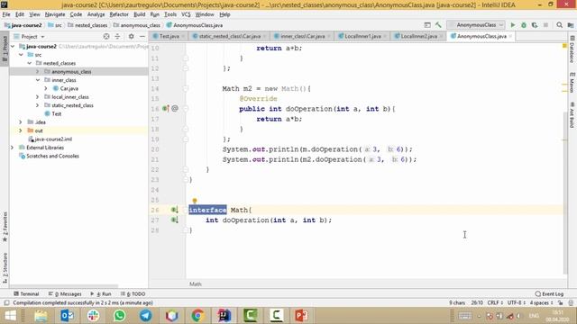
Task: Build project with the hammer icon
Action: coord(438,25)
